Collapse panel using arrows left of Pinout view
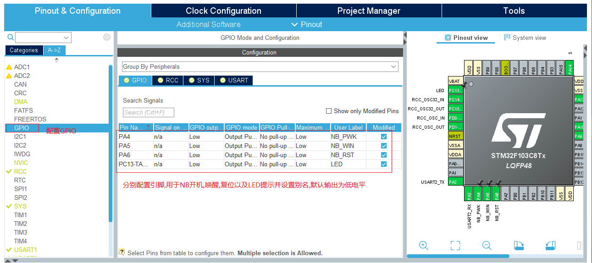The image size is (592, 263). (x=405, y=39)
